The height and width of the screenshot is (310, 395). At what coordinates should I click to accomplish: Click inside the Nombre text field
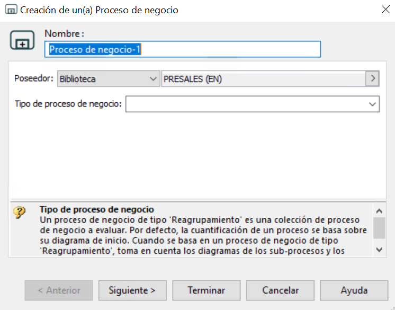pyautogui.click(x=183, y=49)
